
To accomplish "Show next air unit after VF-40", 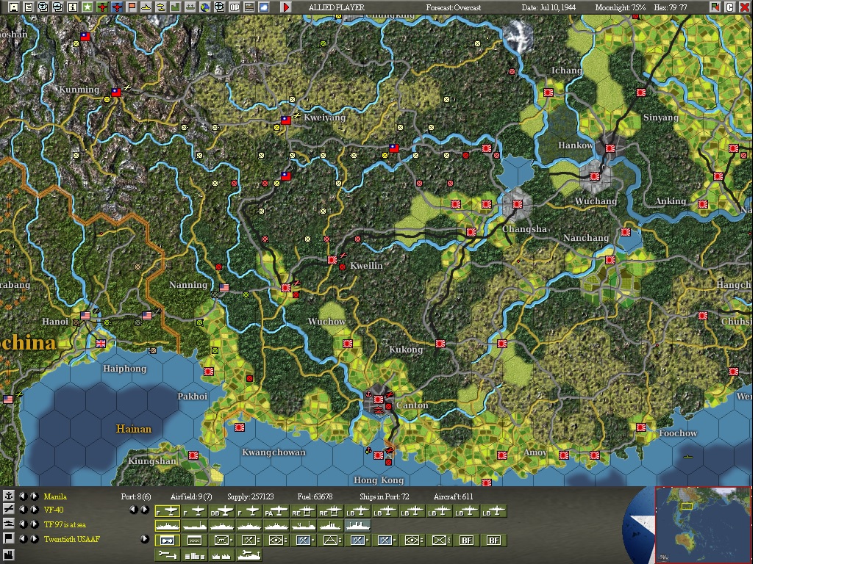I will [34, 510].
